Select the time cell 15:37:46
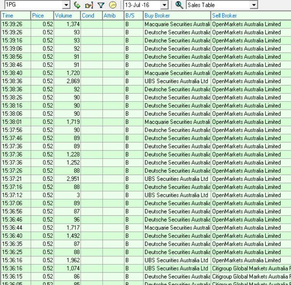The image size is (291, 285). pyautogui.click(x=16, y=138)
